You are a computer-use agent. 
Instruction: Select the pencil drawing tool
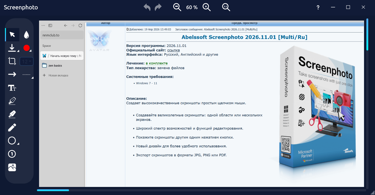(x=12, y=127)
